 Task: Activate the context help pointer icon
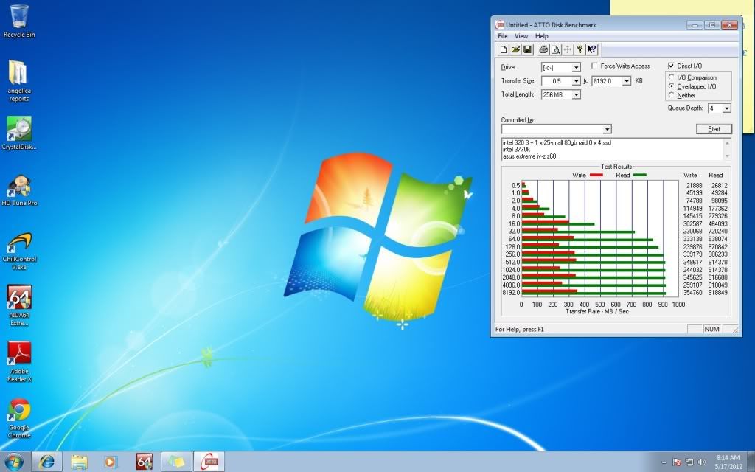(592, 49)
